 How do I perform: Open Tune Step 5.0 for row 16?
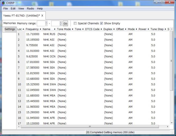coord(153,118)
